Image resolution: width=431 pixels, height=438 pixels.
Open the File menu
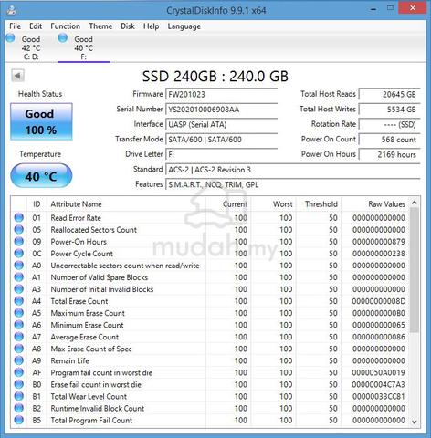click(x=15, y=26)
